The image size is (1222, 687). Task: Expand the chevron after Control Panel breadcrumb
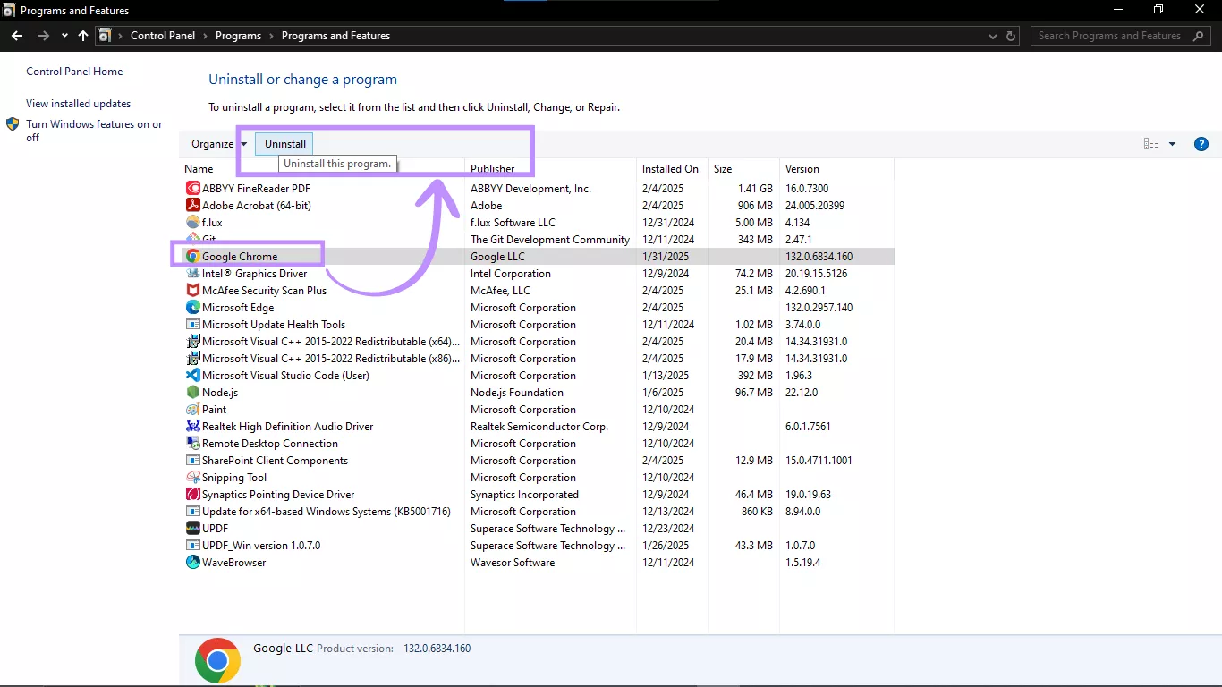click(205, 36)
